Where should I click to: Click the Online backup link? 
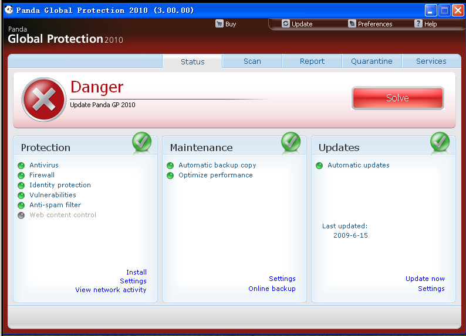[272, 289]
